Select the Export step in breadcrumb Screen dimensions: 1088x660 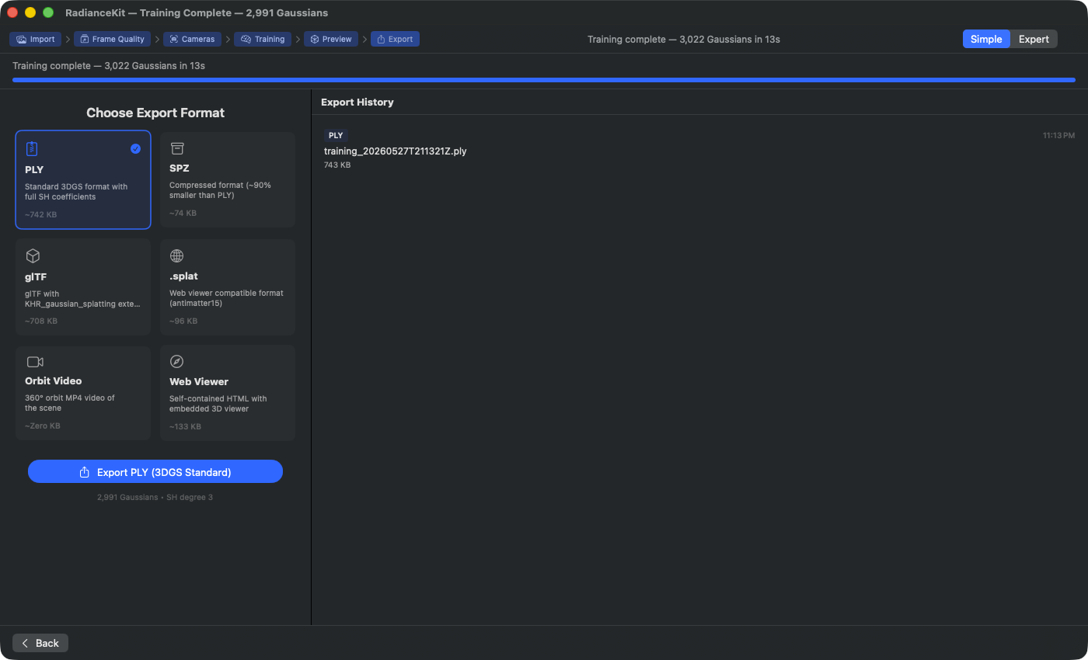click(395, 39)
